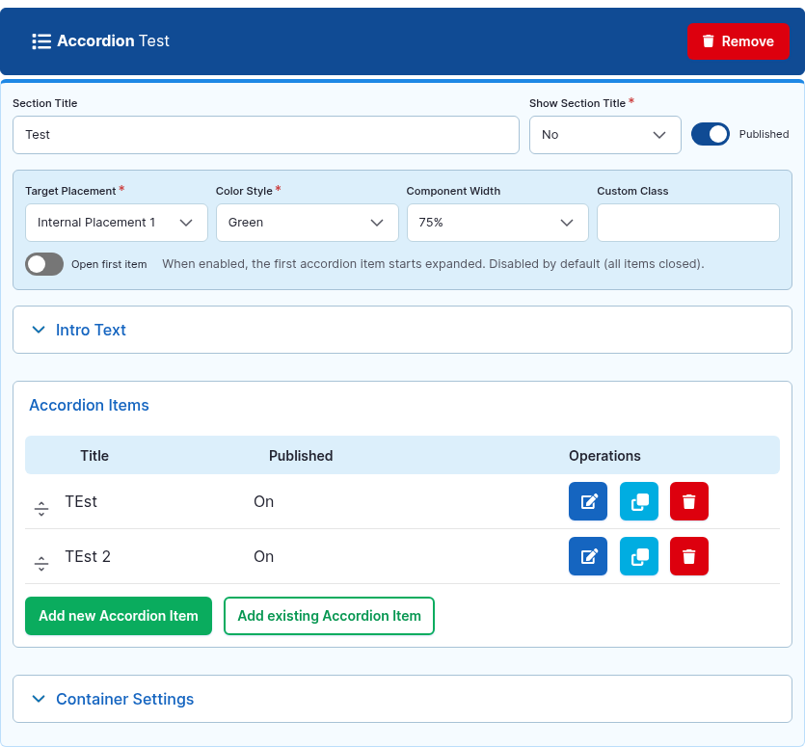Delete the TEst accordion item
Image resolution: width=805 pixels, height=747 pixels.
pos(689,501)
